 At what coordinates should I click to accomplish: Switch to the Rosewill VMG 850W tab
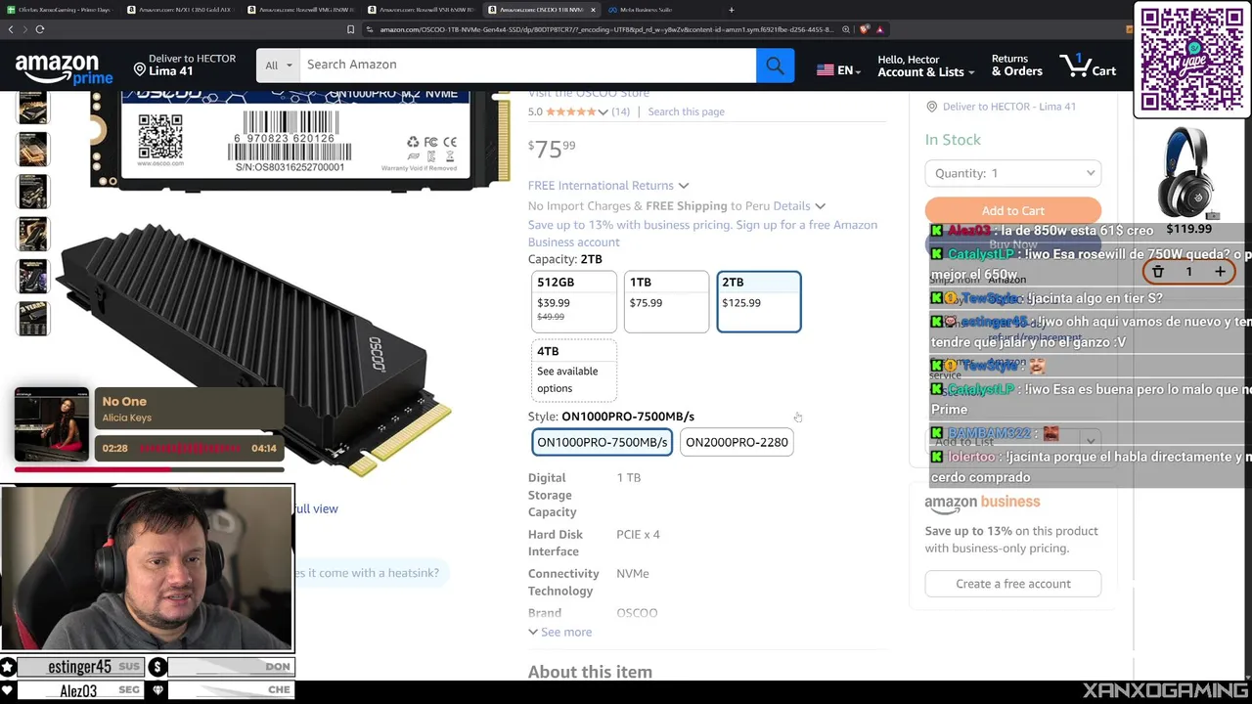tap(301, 10)
